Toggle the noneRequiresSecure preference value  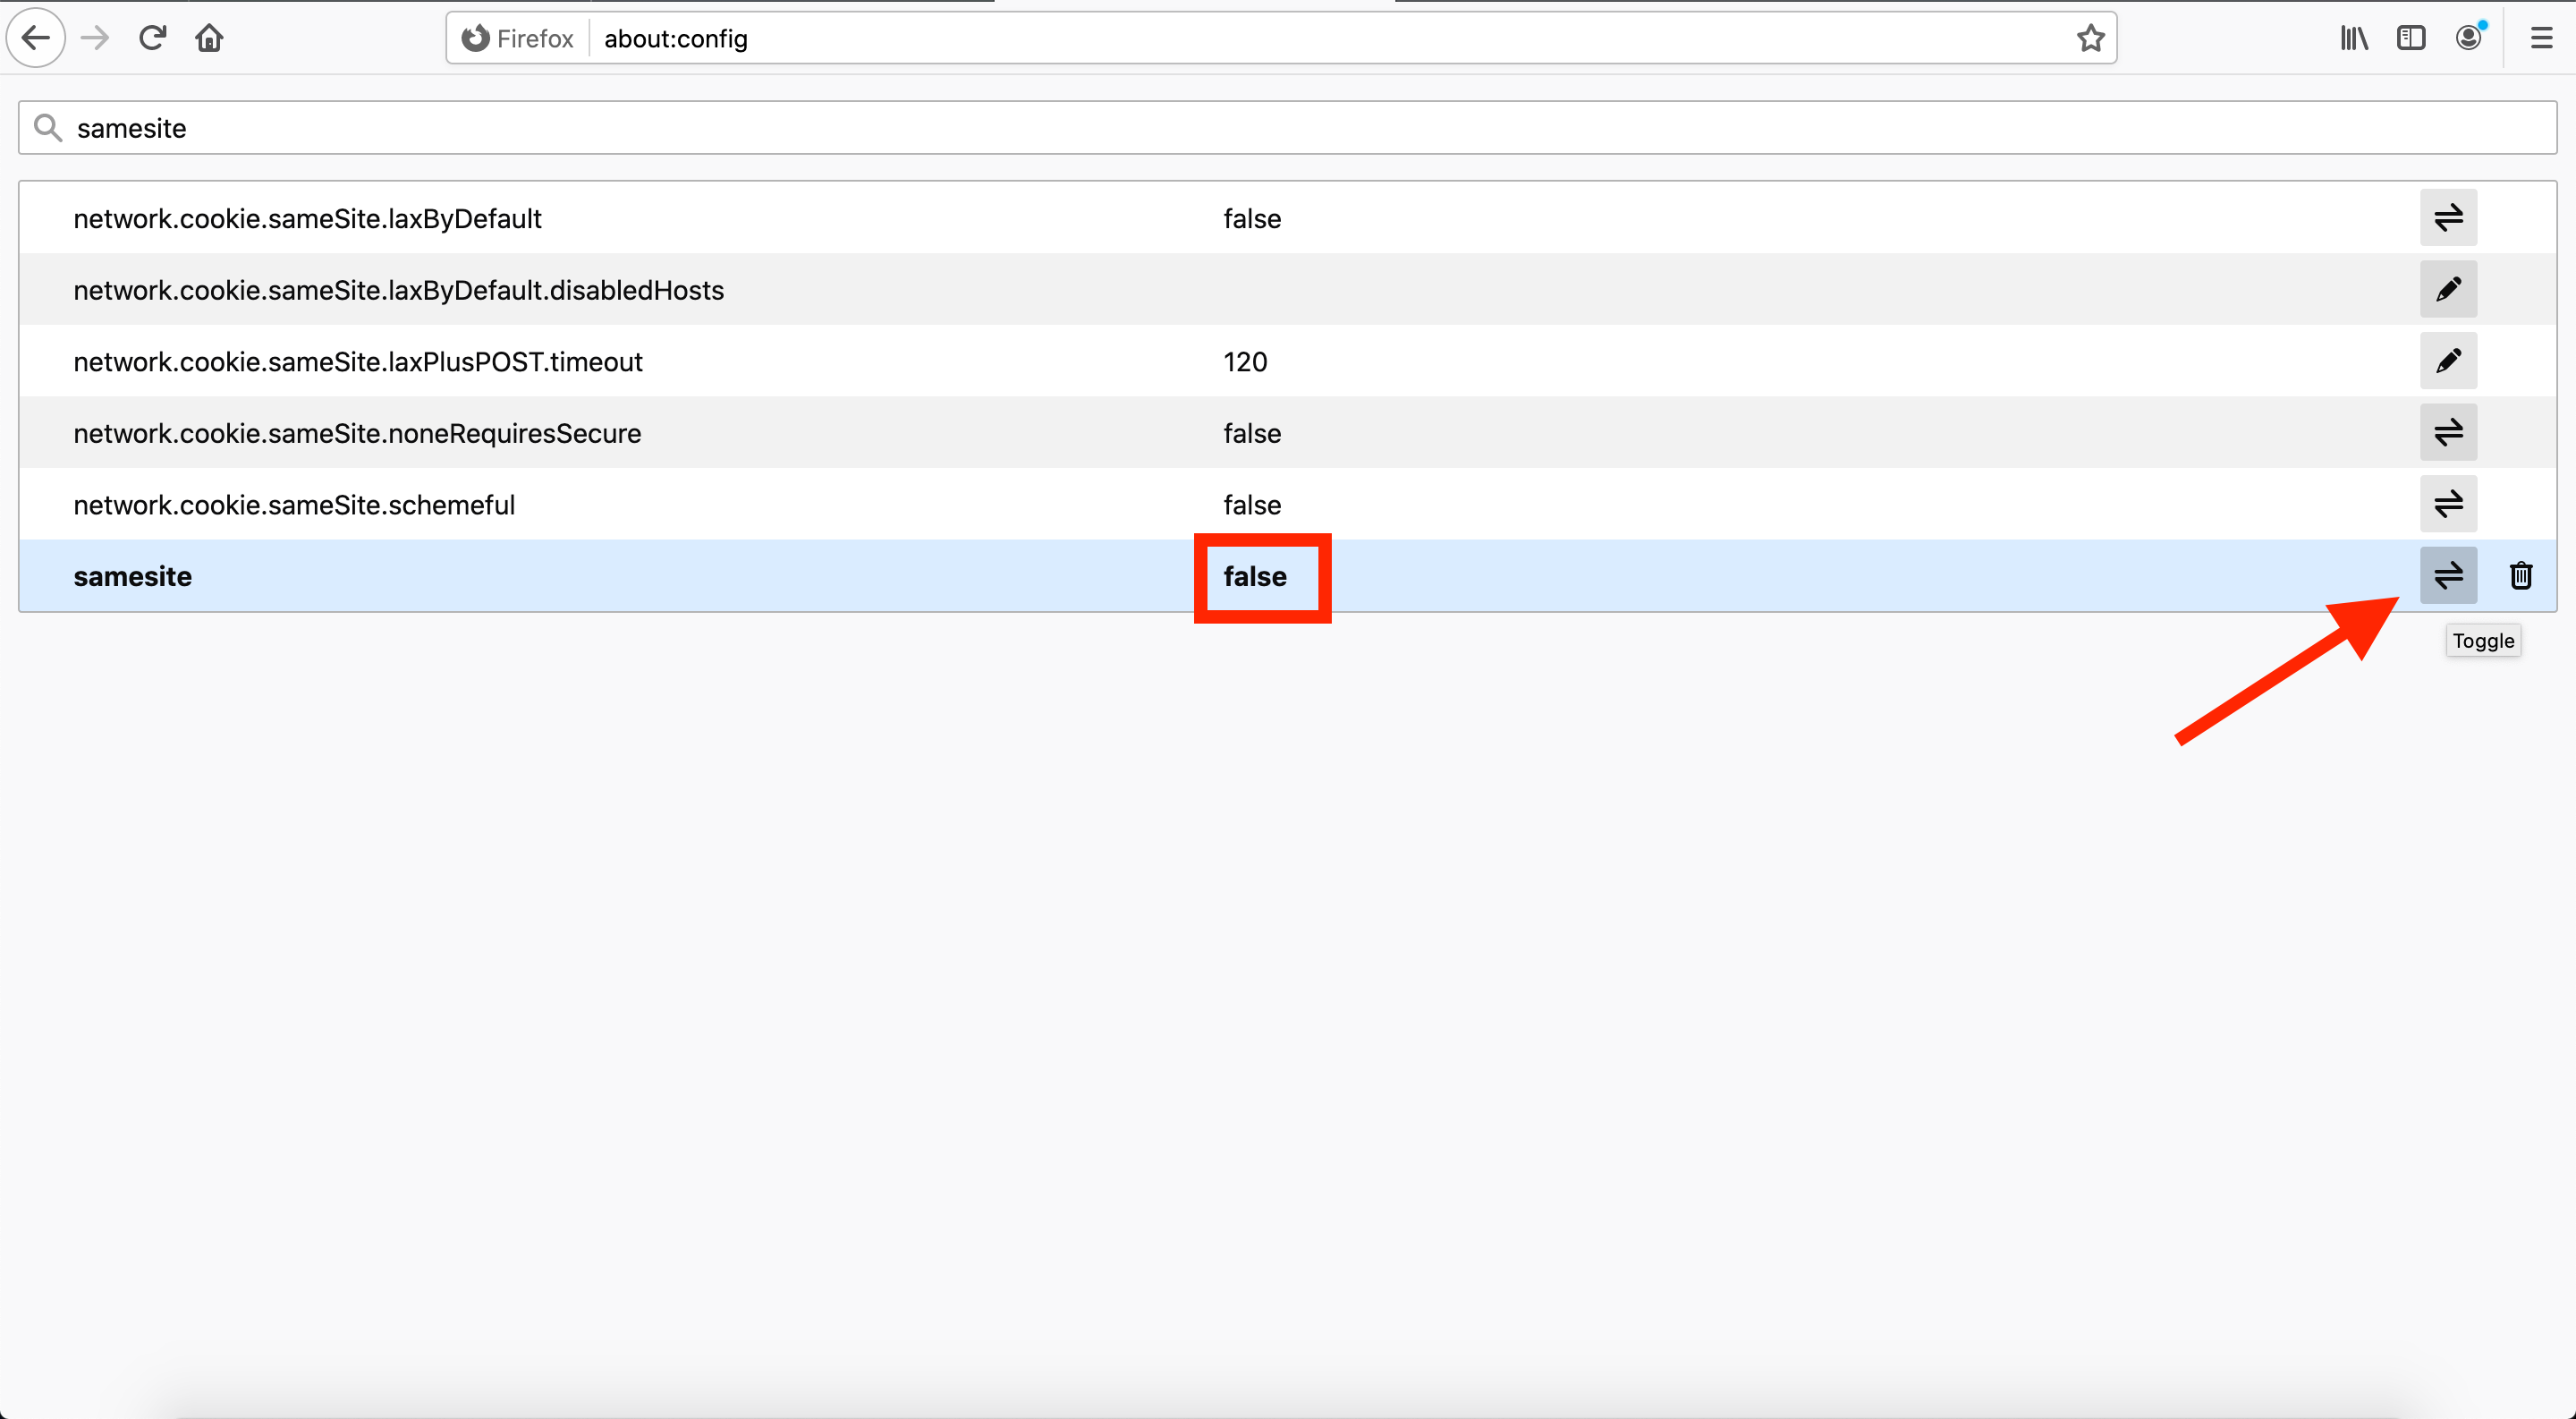2448,433
